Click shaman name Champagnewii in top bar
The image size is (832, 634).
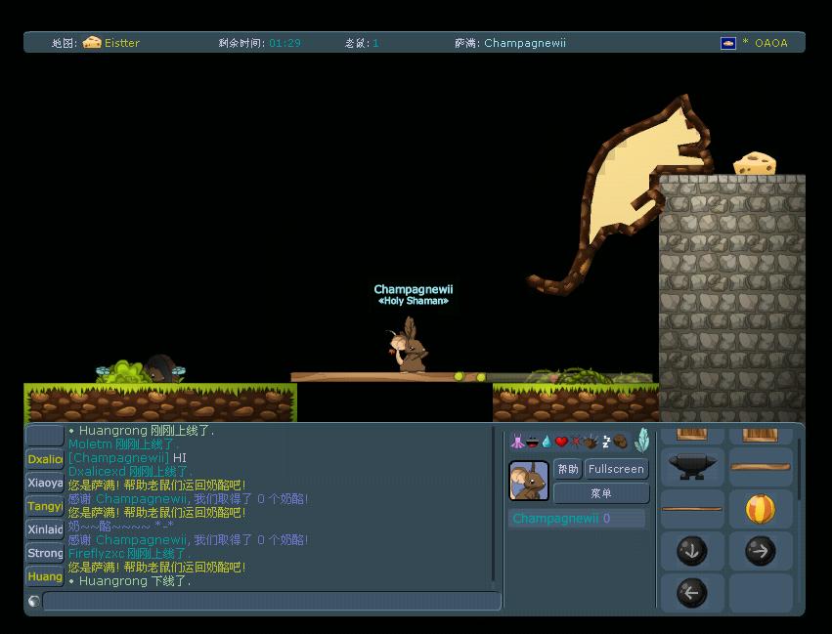(x=525, y=43)
